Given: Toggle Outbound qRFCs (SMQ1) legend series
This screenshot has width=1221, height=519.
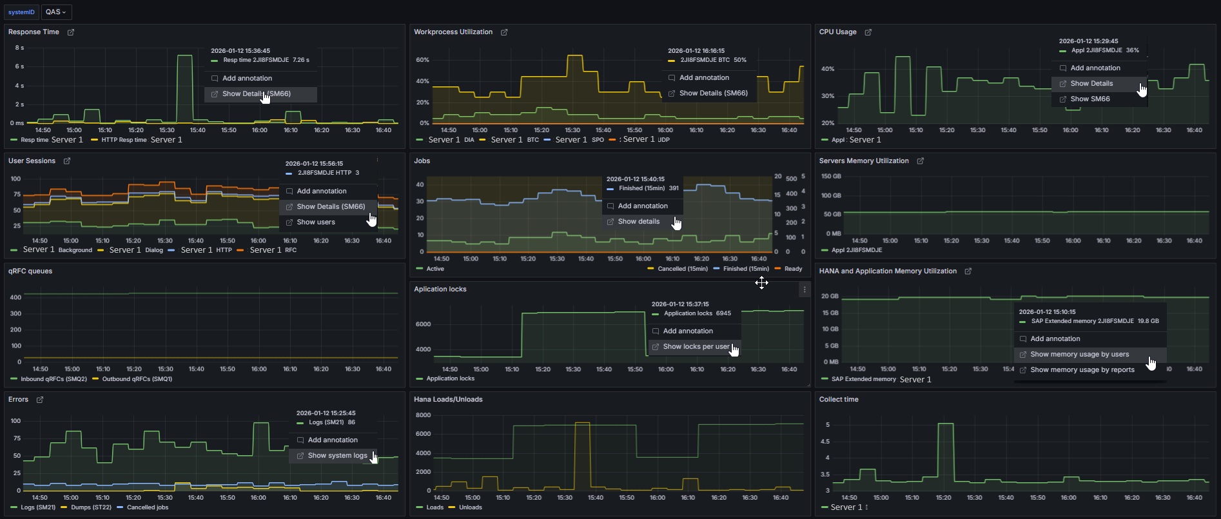Looking at the screenshot, I should click(137, 379).
